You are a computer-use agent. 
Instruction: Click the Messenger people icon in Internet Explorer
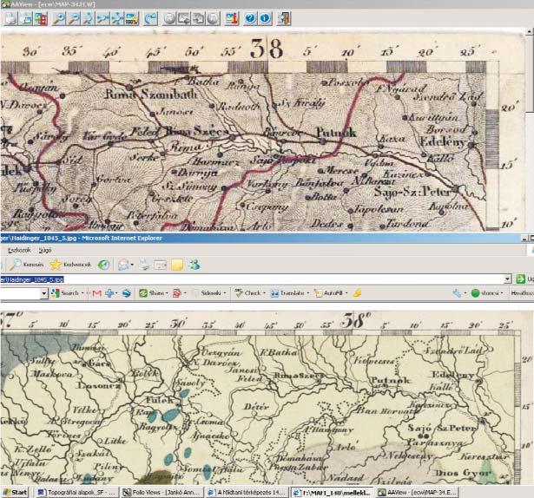[x=194, y=265]
